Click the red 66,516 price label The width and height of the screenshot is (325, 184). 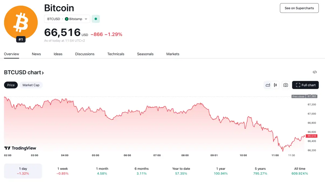click(311, 136)
